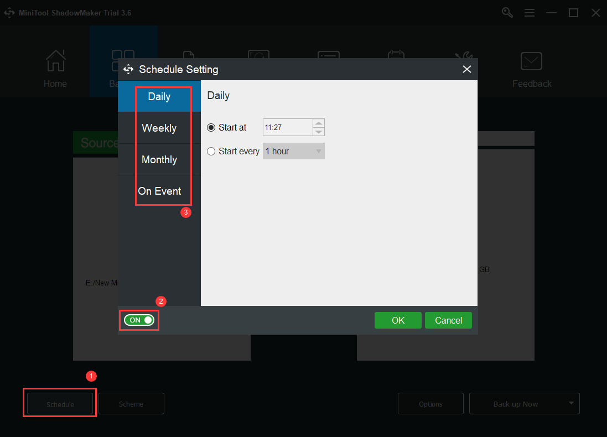
Task: Select the Start every radio button
Action: (x=211, y=151)
